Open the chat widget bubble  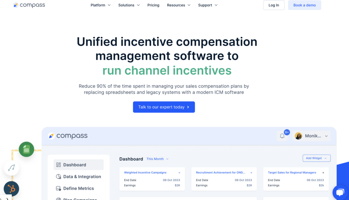pyautogui.click(x=340, y=192)
